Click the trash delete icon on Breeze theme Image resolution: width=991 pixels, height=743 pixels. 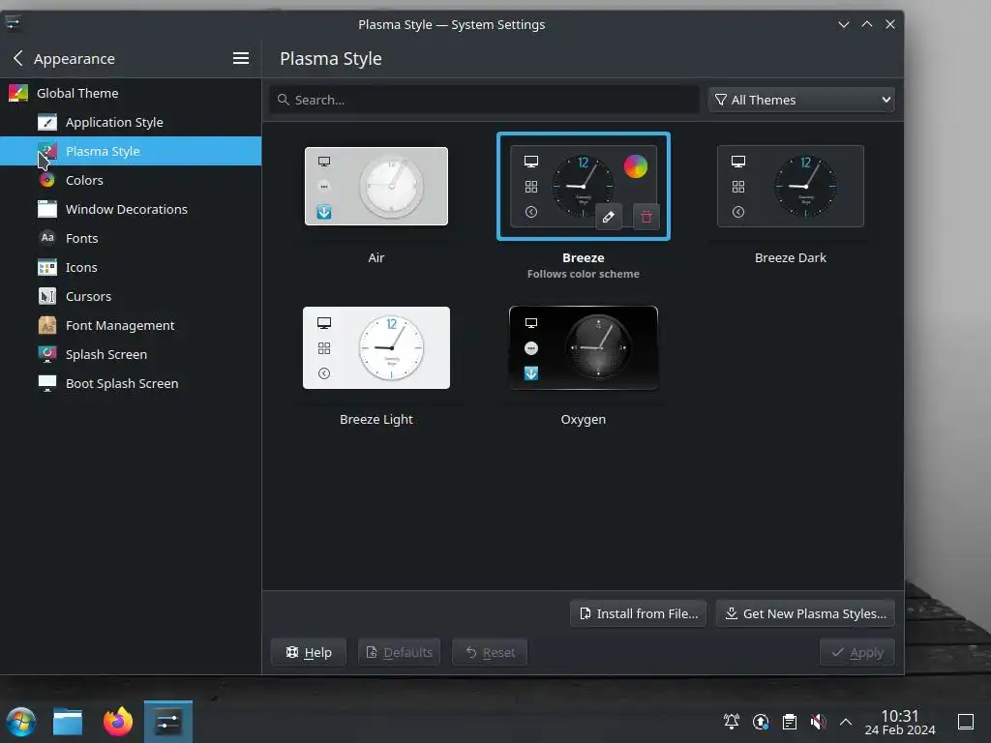pyautogui.click(x=646, y=217)
